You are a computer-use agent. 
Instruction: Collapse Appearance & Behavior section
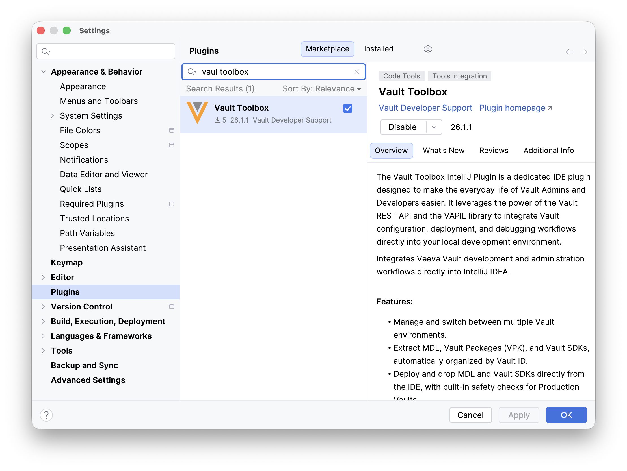click(43, 72)
